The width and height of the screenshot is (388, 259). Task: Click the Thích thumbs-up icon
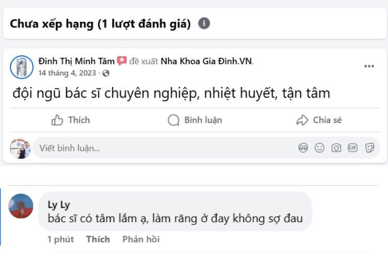point(57,120)
